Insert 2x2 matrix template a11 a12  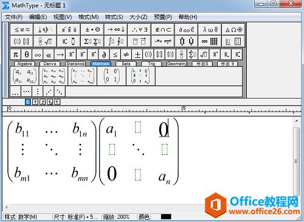[x=24, y=76]
